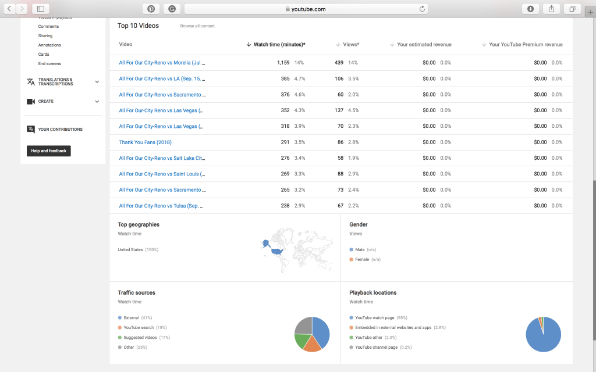596x372 pixels.
Task: Click the Safari share icon
Action: [x=551, y=9]
